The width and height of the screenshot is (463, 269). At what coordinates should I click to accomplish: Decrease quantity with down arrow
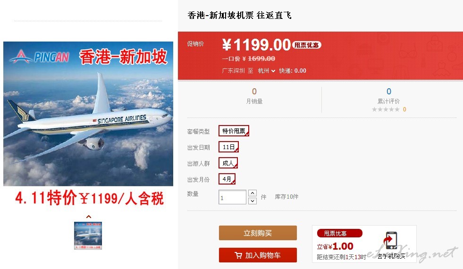coord(252,201)
